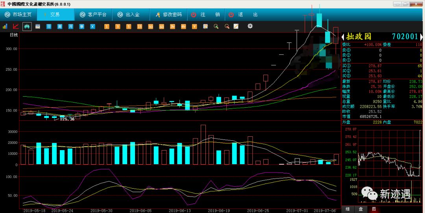Screen dimensions: 425x213
Task: Click the low price label 125.36
Action: [x=67, y=119]
